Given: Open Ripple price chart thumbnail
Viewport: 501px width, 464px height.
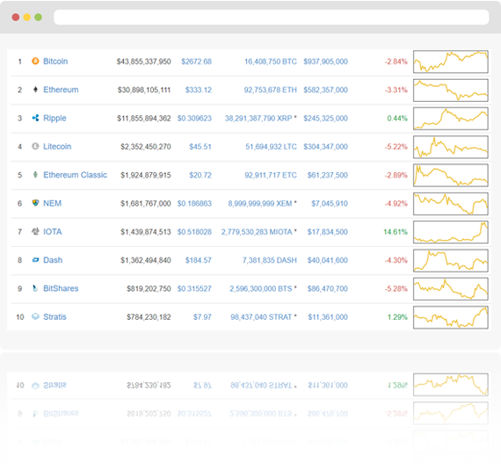Looking at the screenshot, I should pos(451,119).
